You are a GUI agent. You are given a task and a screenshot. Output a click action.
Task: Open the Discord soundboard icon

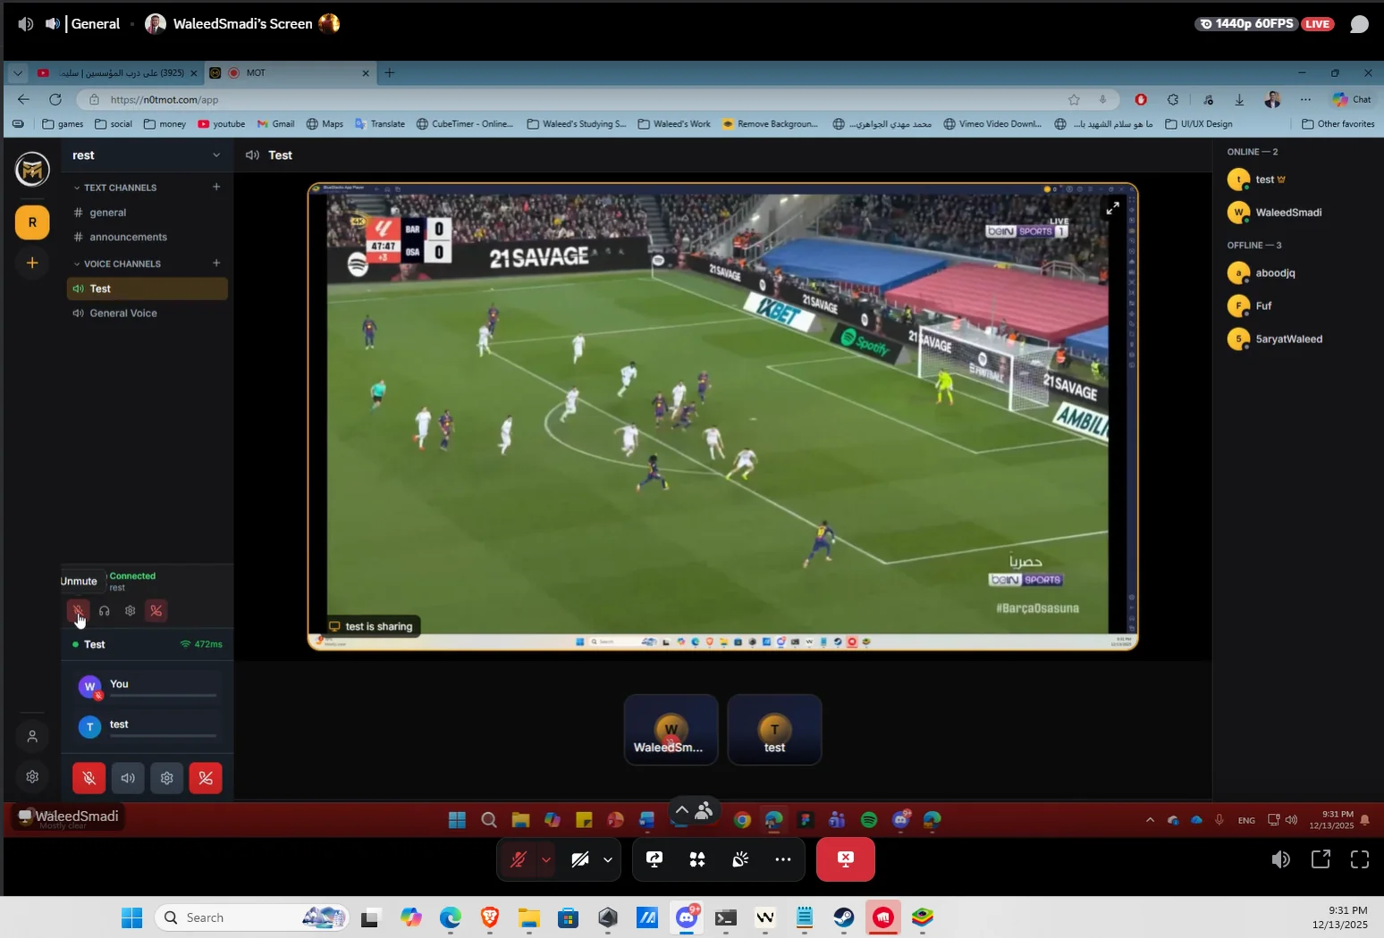tap(740, 859)
